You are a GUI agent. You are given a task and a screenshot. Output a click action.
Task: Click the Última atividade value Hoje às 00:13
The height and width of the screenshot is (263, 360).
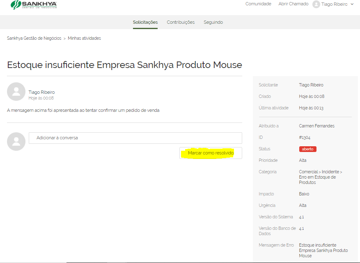pyautogui.click(x=311, y=108)
